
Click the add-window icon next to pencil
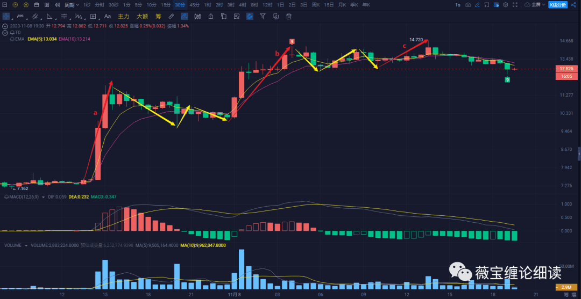[x=487, y=5]
